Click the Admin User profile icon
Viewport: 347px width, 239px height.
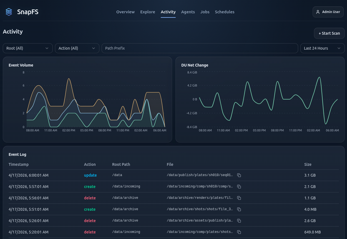point(318,12)
